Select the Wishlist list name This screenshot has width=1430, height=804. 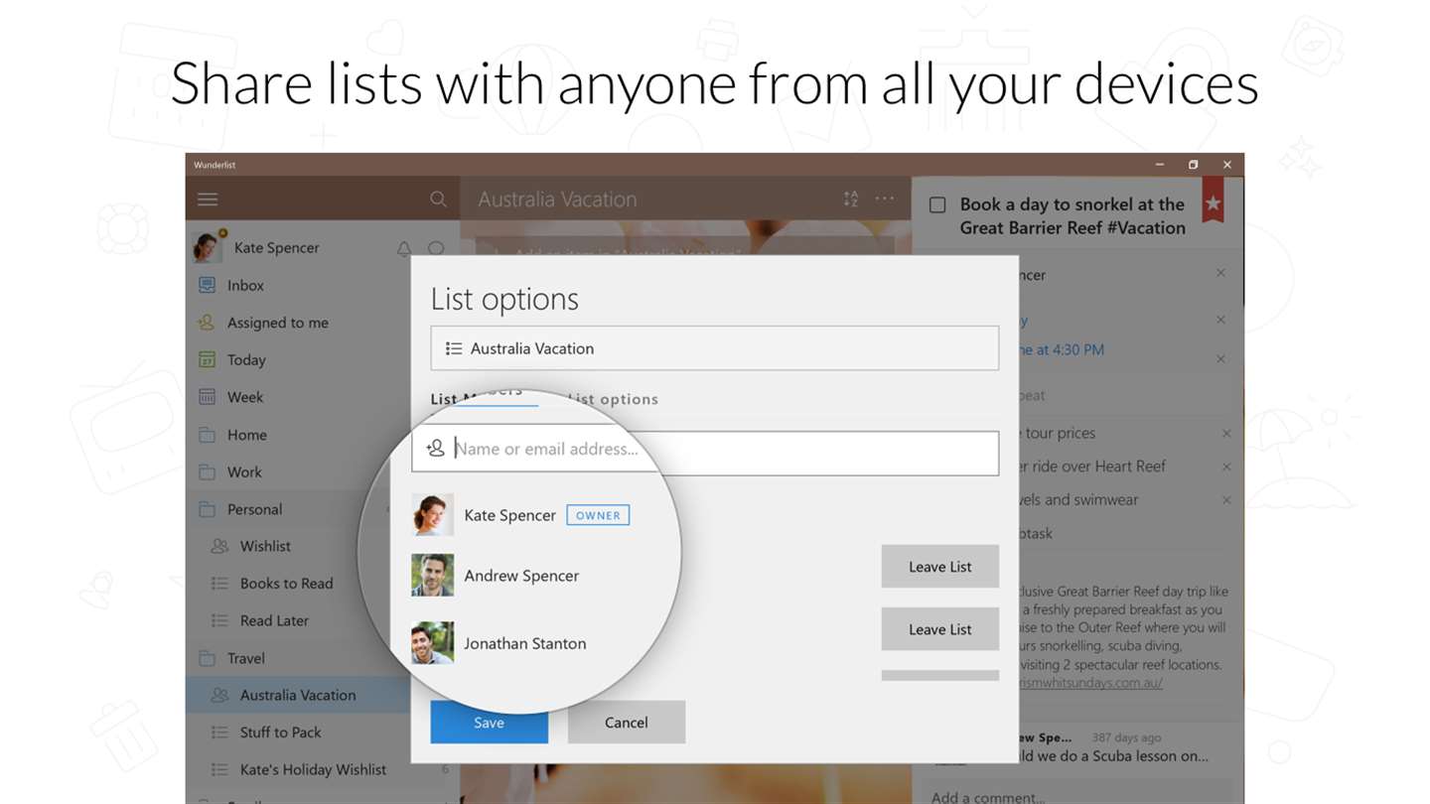pyautogui.click(x=265, y=546)
